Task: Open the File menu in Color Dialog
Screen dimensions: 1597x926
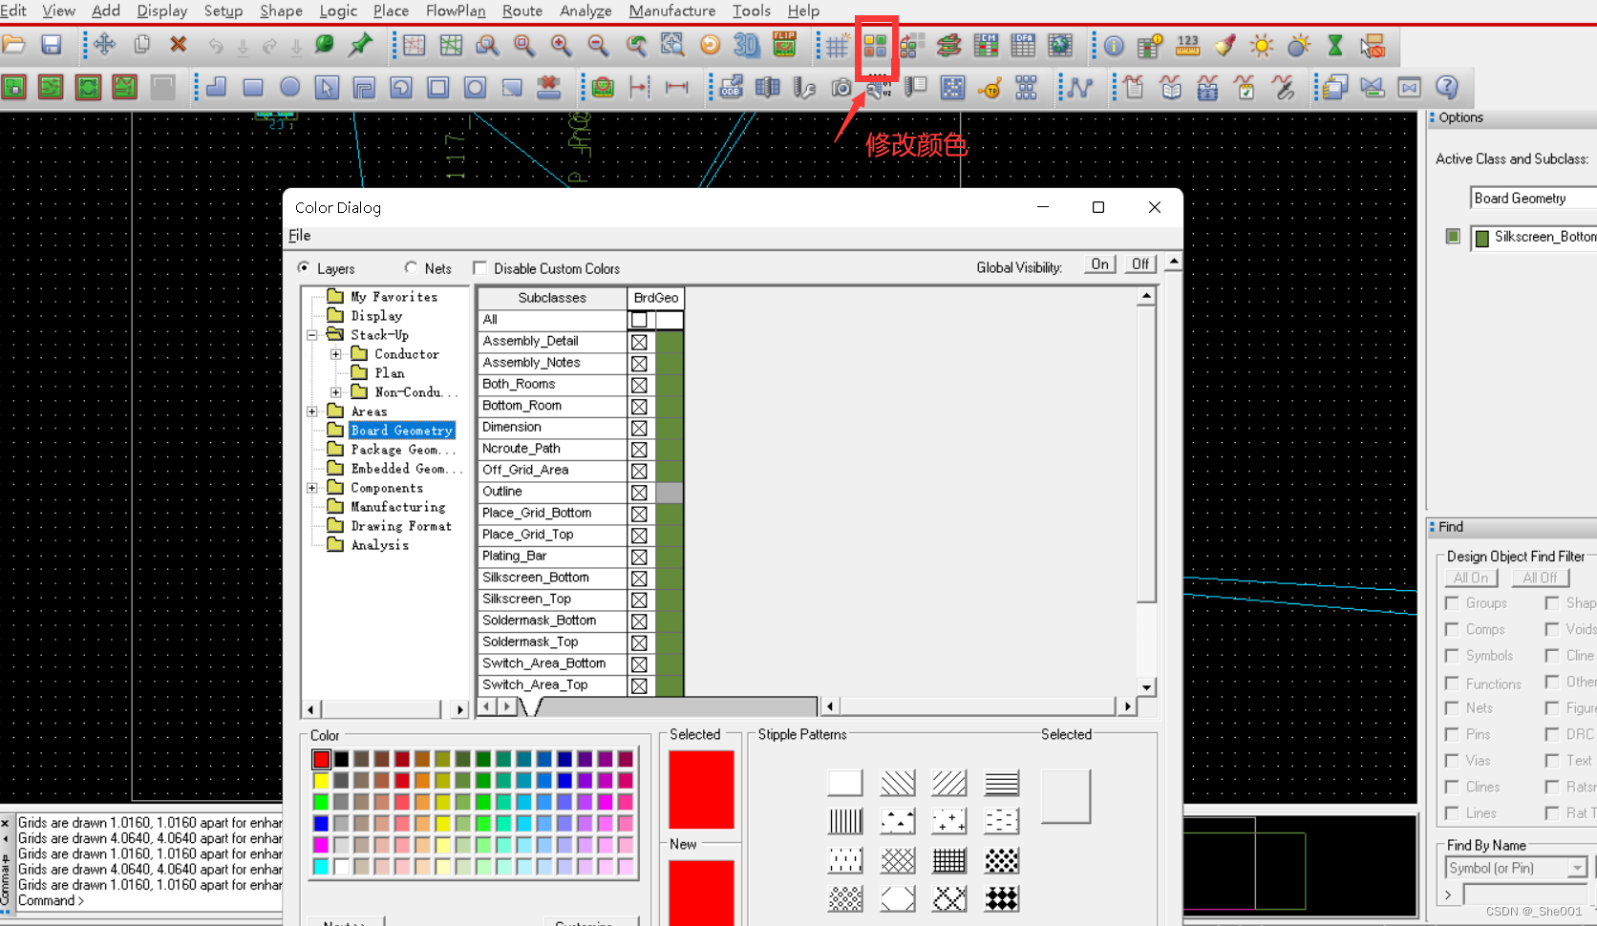Action: pyautogui.click(x=300, y=235)
